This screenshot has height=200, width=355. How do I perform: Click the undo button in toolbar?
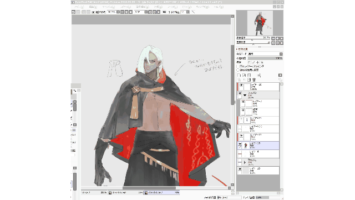point(73,12)
